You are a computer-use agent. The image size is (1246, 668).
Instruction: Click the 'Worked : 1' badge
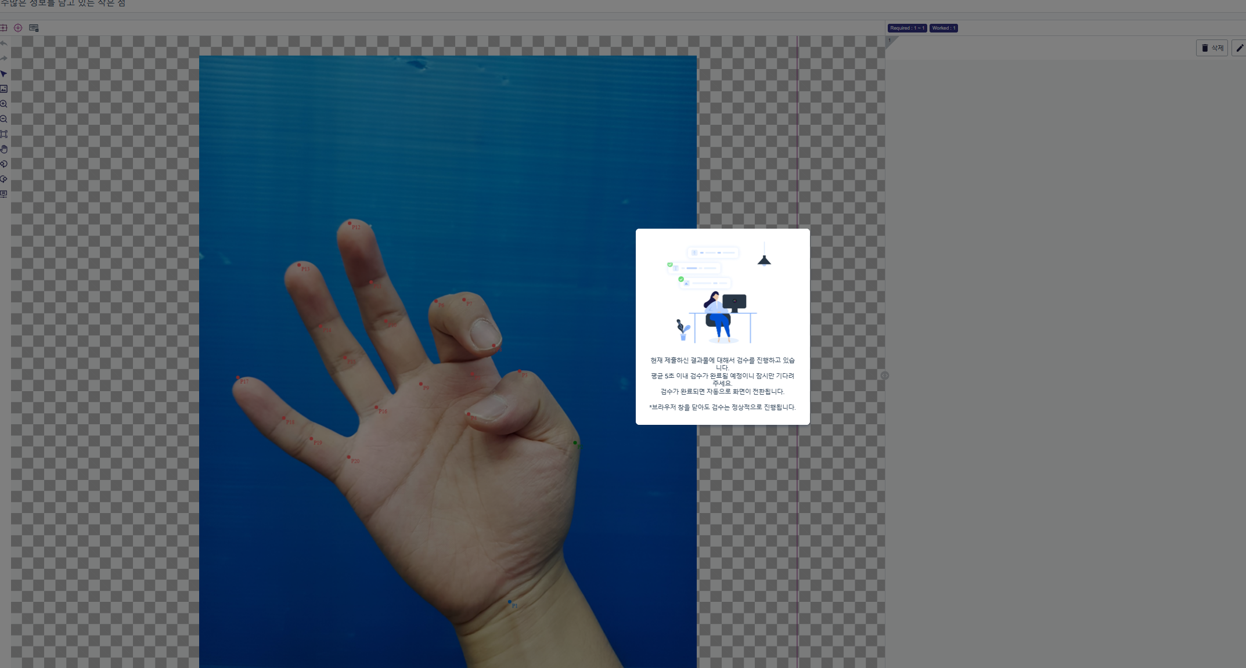(943, 28)
